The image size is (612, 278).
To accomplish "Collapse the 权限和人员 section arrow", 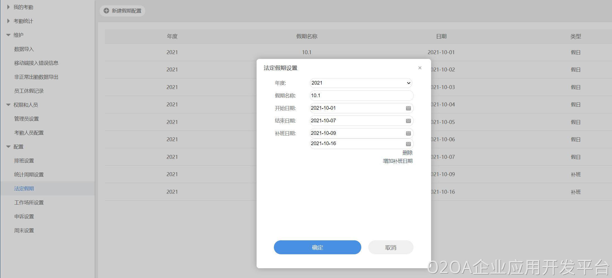I will (x=8, y=105).
